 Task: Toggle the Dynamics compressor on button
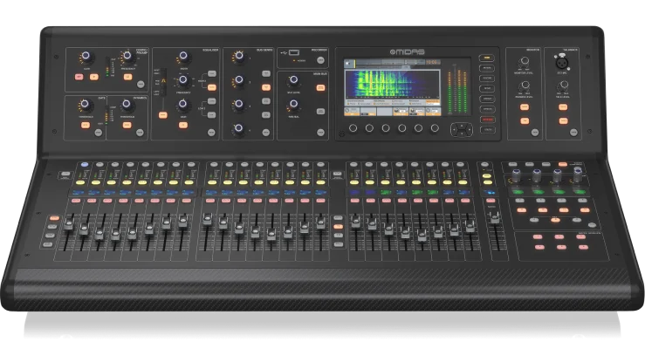tap(127, 125)
